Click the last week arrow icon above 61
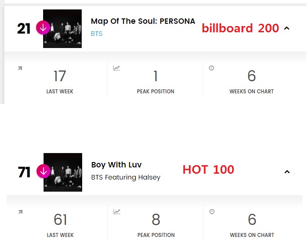The height and width of the screenshot is (250, 308). point(20,212)
